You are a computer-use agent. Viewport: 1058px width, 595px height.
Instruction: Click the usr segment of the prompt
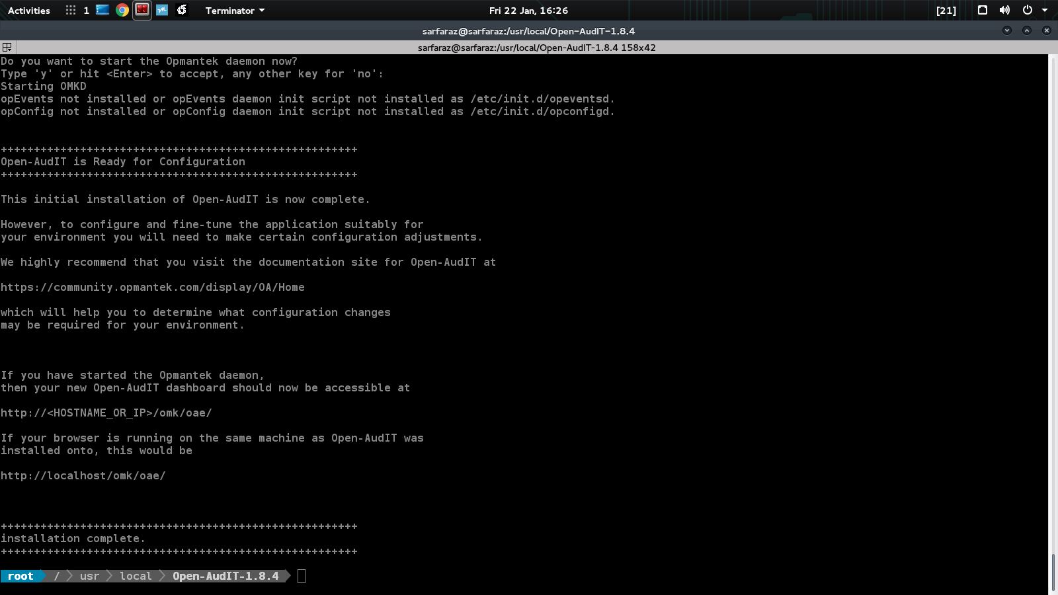(x=89, y=576)
